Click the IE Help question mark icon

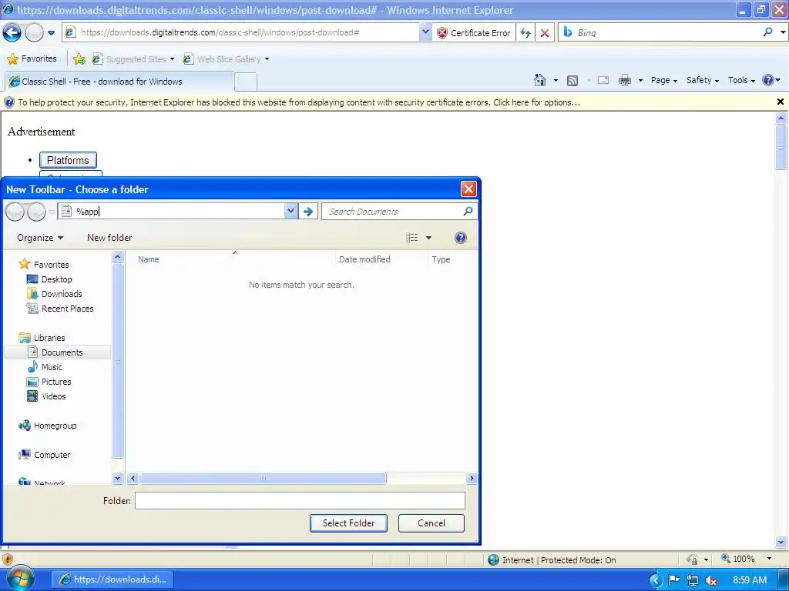(x=768, y=80)
